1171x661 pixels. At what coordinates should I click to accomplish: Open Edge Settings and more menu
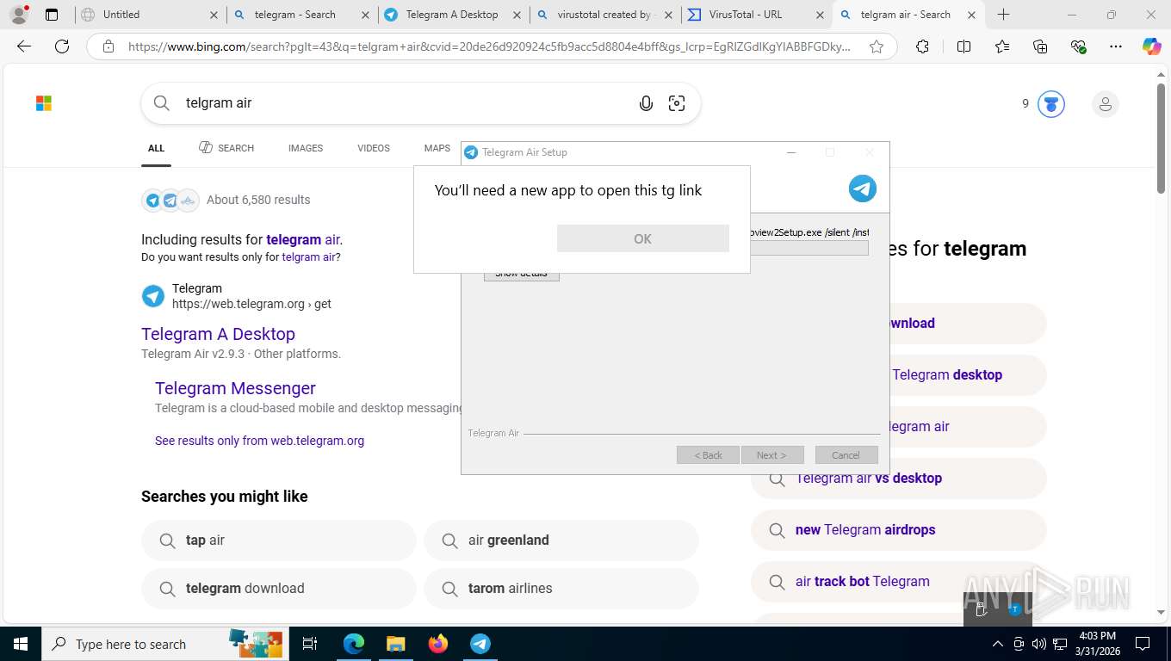pos(1116,46)
